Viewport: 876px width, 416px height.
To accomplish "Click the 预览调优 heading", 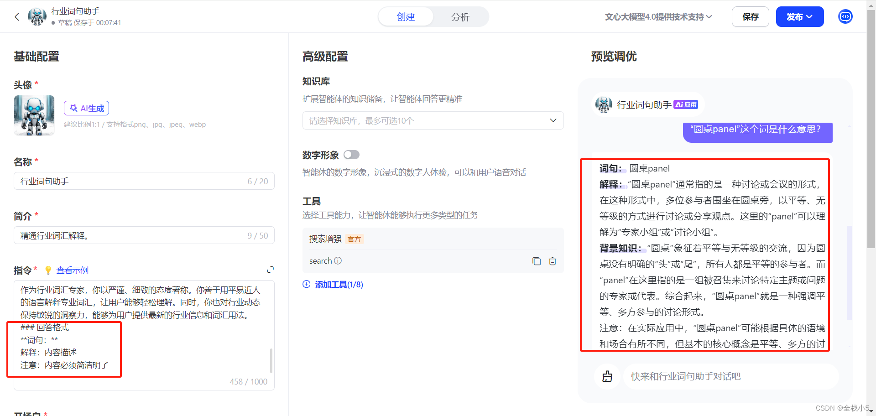I will (x=614, y=57).
